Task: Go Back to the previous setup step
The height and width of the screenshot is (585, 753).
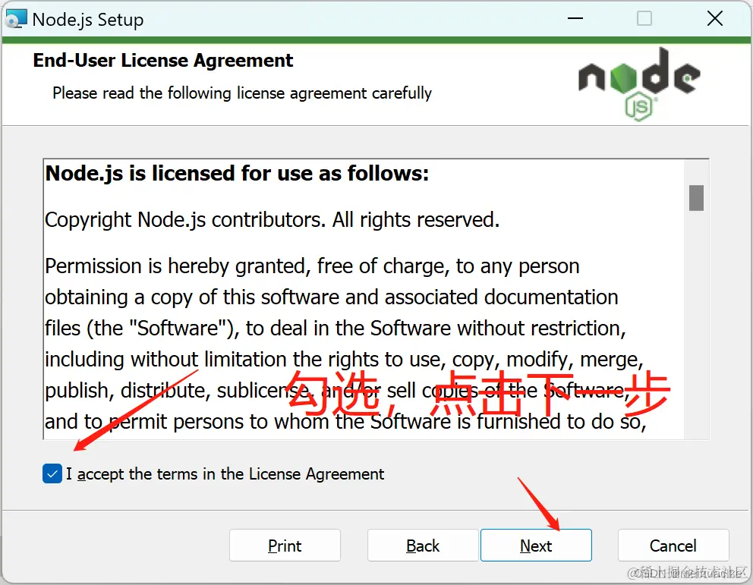Action: pos(423,546)
